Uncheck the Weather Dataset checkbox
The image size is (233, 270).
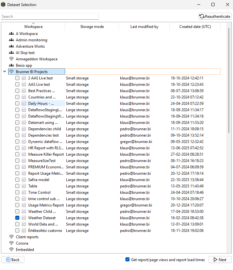pyautogui.click(x=17, y=218)
